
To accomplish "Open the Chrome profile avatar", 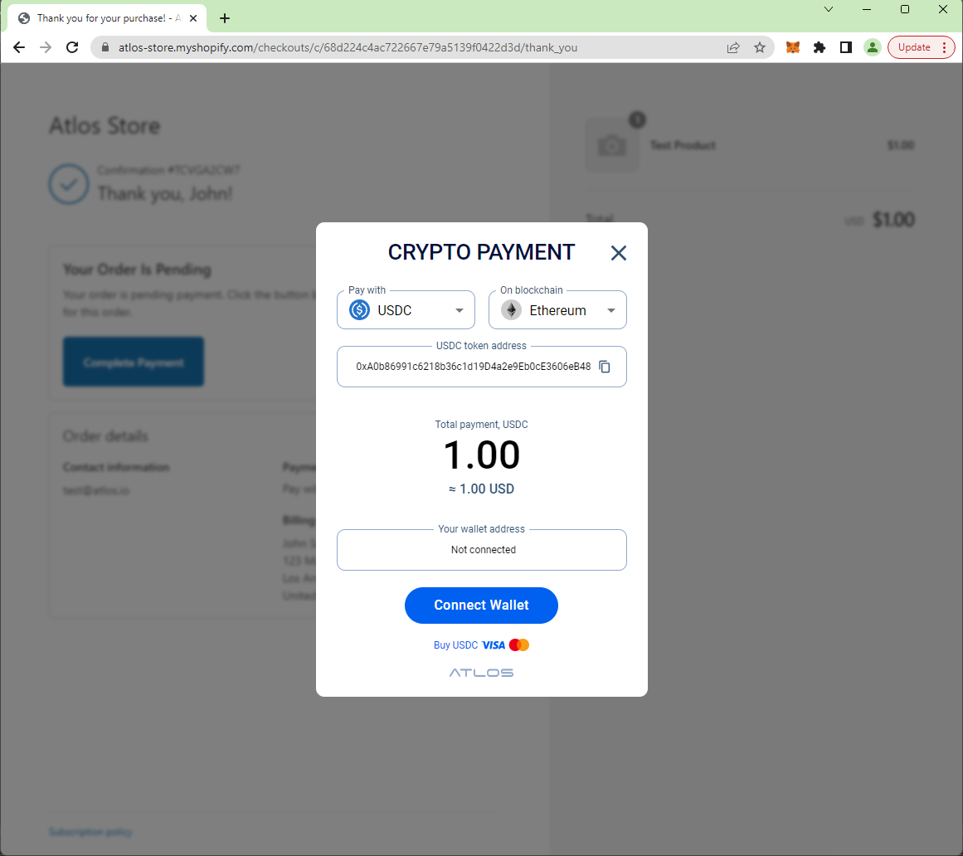I will point(872,47).
